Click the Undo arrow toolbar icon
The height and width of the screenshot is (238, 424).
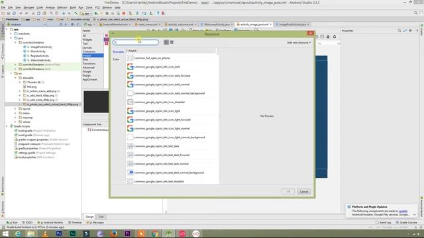pos(21,13)
